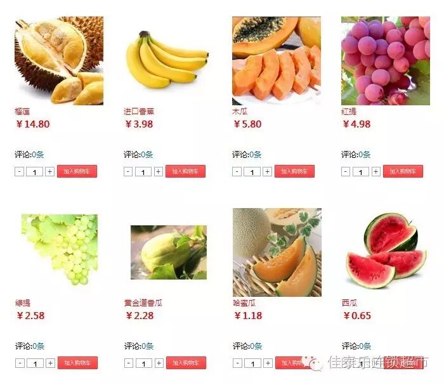Open the 木瓜 product name link

point(240,112)
